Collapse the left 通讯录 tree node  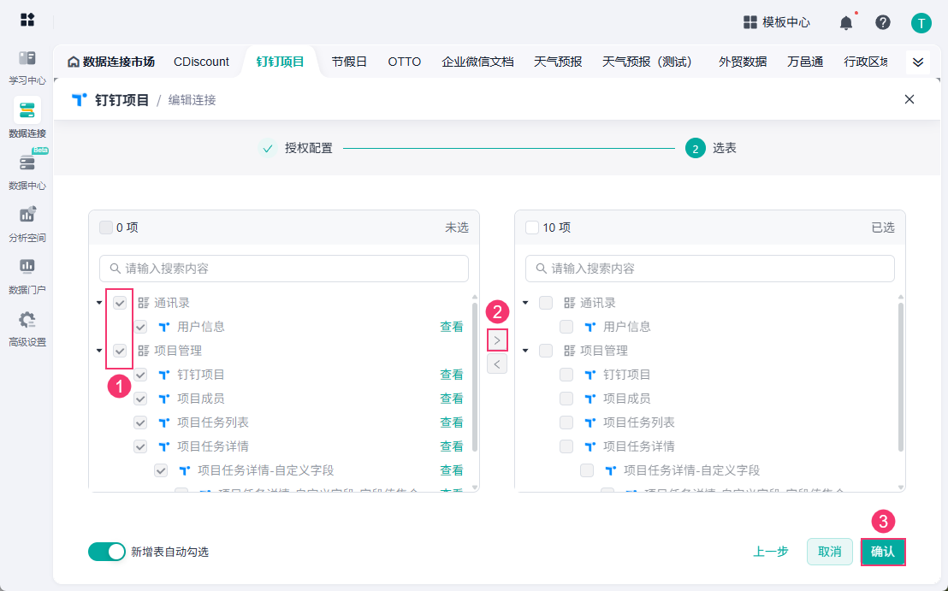(100, 302)
